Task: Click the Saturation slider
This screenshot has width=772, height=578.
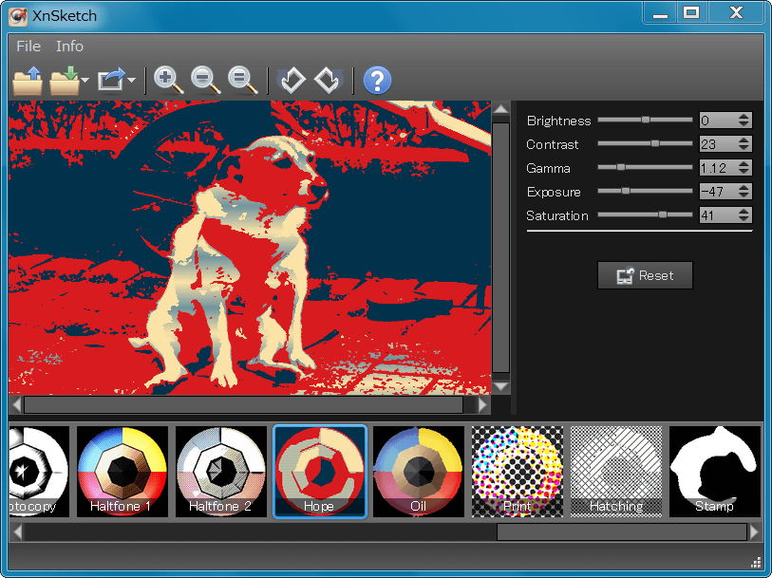Action: tap(645, 214)
